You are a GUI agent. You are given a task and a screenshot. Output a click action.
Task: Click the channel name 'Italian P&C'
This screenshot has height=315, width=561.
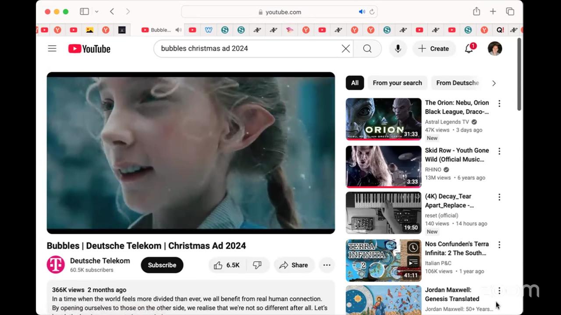[438, 263]
